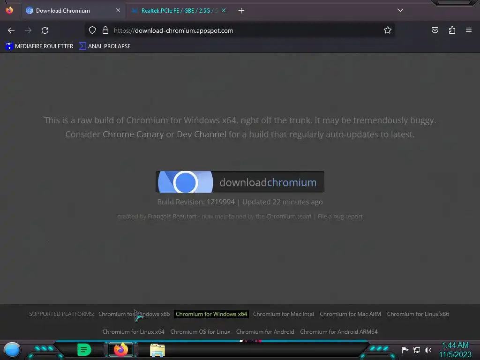Open the Start orb button
Image resolution: width=480 pixels, height=360 pixels.
[x=12, y=350]
